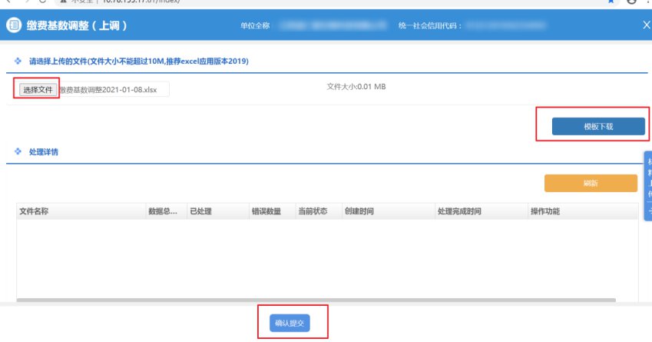This screenshot has width=652, height=342.
Task: Click the 错误数量 column header
Action: coord(272,211)
